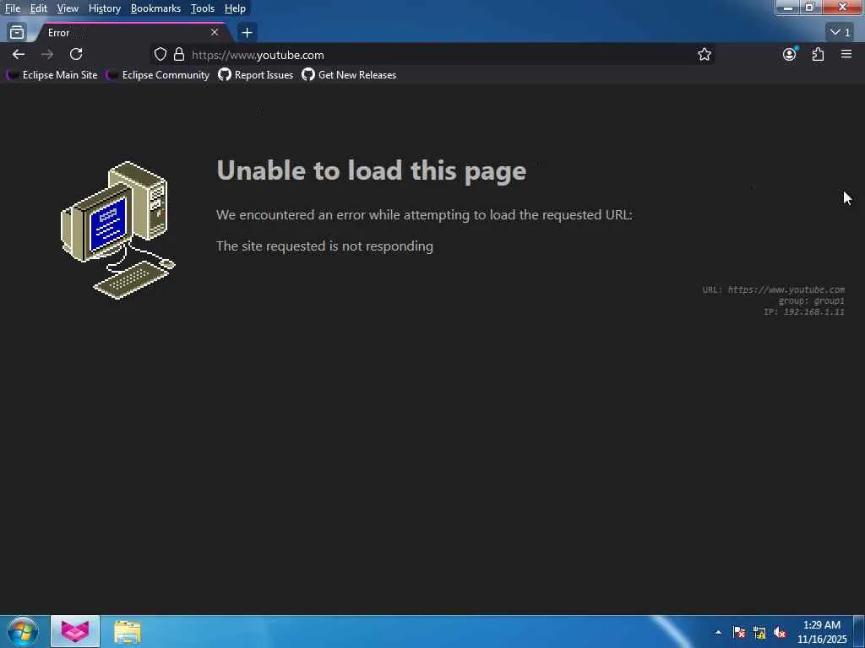
Task: Open Eclipse Community bookmark
Action: tap(158, 75)
